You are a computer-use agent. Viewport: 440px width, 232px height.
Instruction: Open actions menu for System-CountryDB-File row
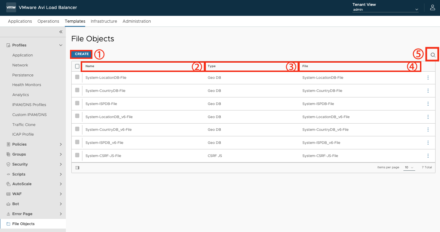[x=428, y=91]
